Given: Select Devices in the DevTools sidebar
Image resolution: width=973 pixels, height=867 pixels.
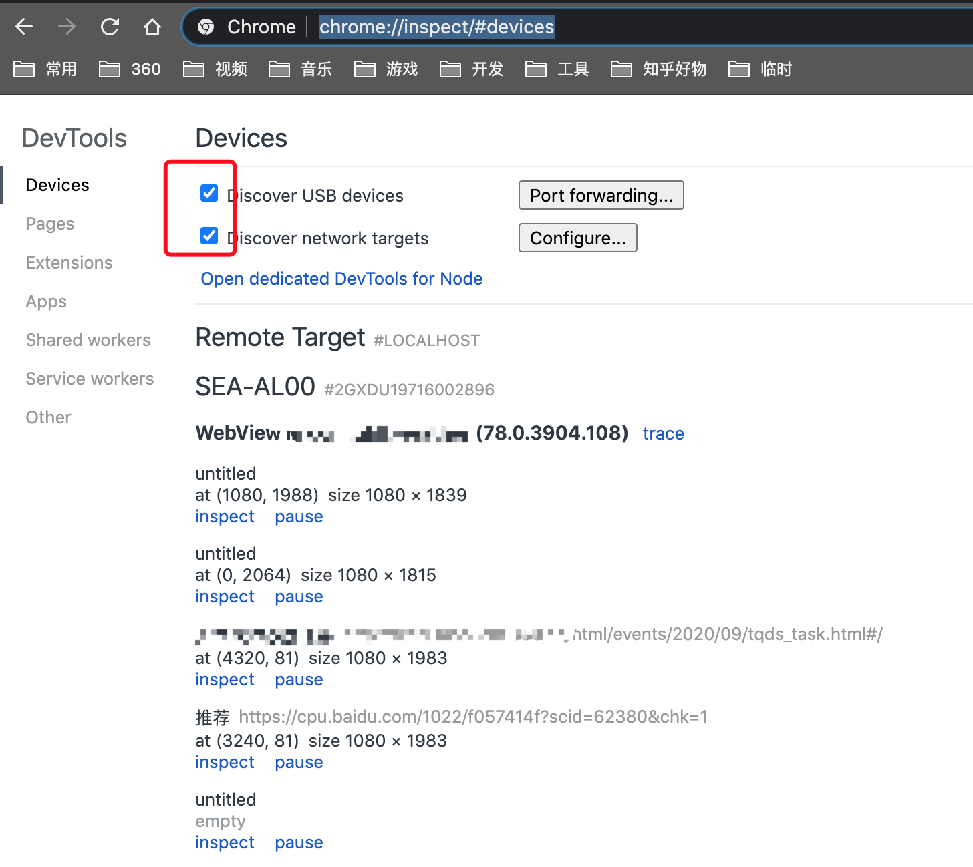Looking at the screenshot, I should (x=57, y=185).
